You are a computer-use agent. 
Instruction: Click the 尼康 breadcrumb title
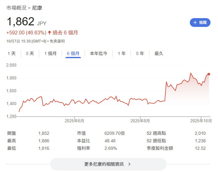click(37, 8)
